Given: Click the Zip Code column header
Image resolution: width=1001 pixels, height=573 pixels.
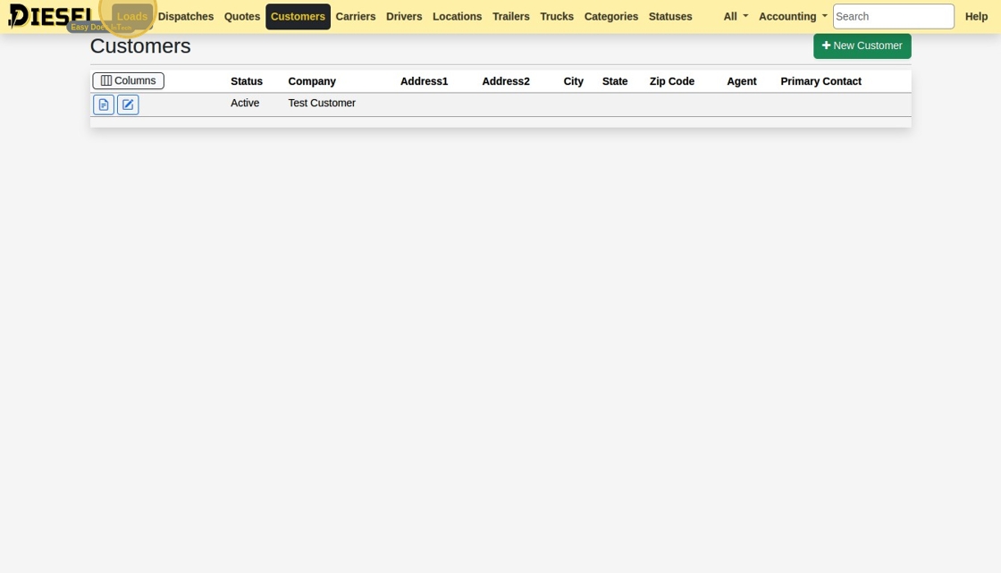Looking at the screenshot, I should pyautogui.click(x=671, y=81).
